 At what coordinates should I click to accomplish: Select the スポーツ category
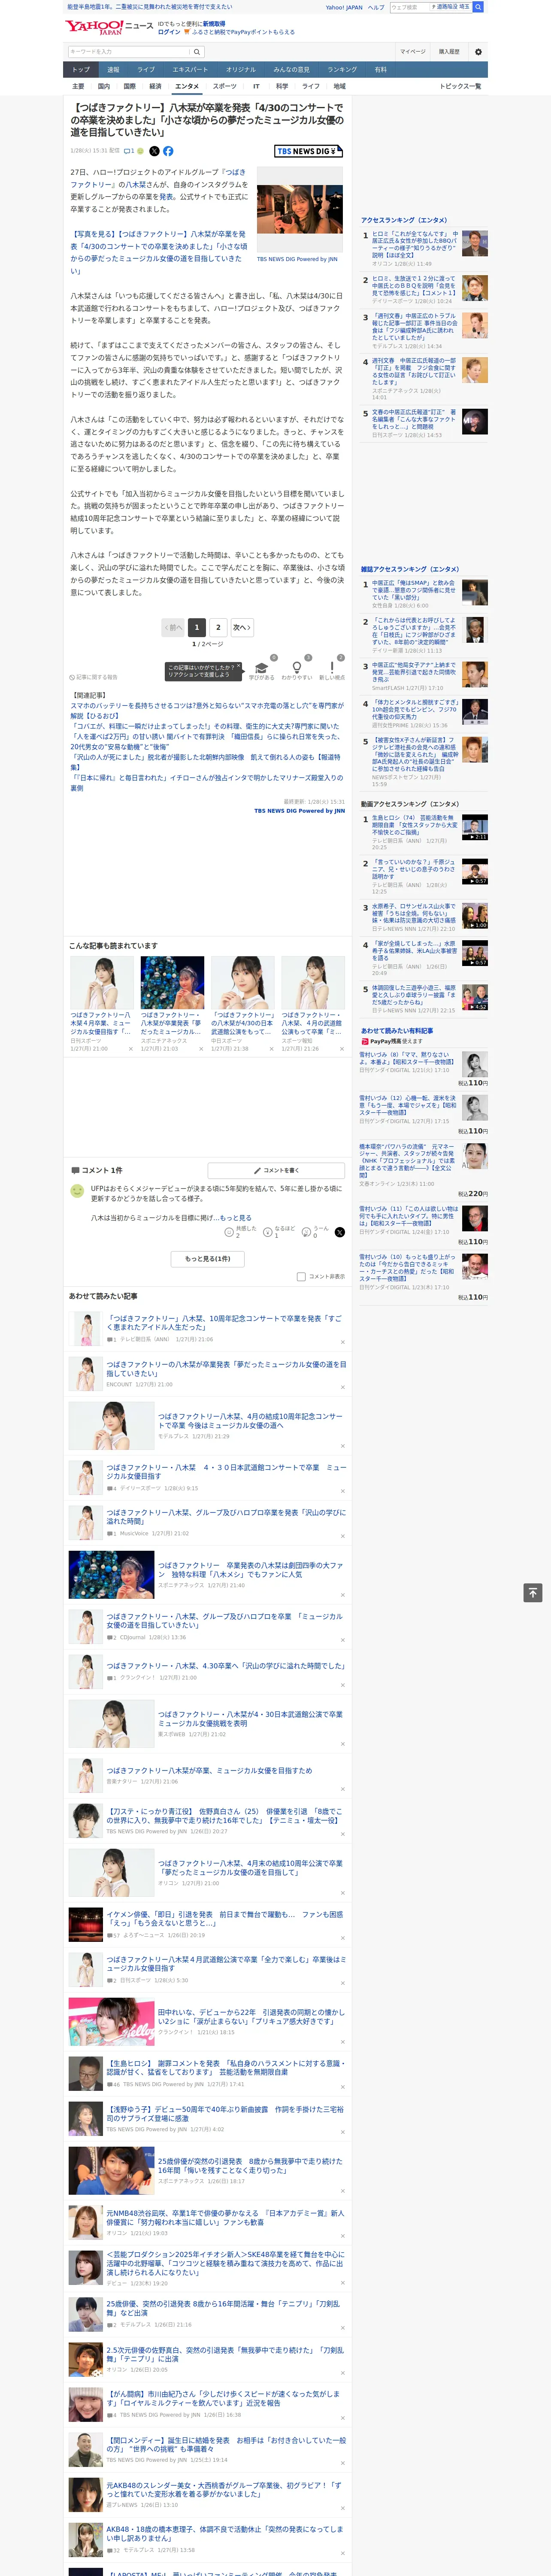pyautogui.click(x=225, y=87)
